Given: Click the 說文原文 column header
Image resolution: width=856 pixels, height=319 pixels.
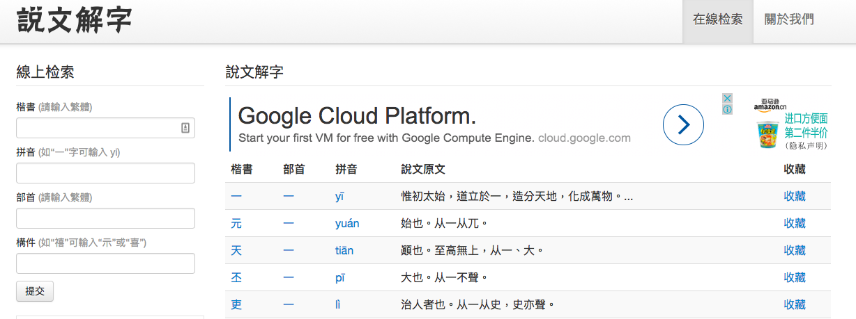Looking at the screenshot, I should [x=423, y=169].
